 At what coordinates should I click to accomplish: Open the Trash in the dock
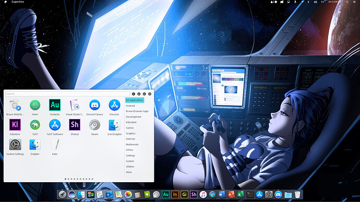click(x=297, y=195)
